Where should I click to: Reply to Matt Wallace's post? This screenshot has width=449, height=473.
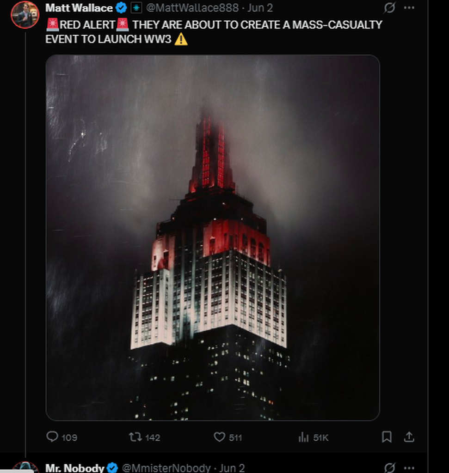click(x=62, y=437)
